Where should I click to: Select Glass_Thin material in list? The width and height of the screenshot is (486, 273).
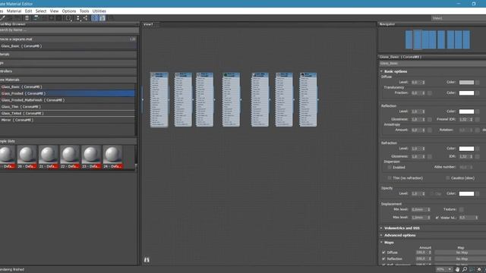click(68, 107)
